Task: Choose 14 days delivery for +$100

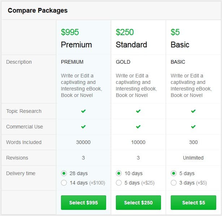Action: (64, 183)
